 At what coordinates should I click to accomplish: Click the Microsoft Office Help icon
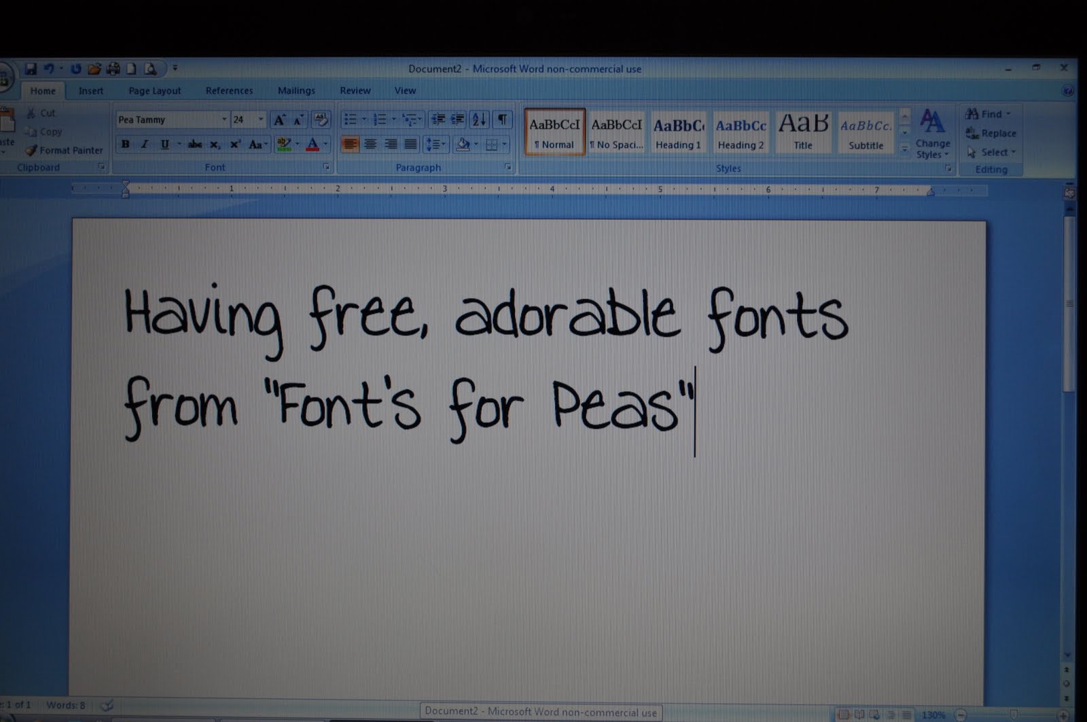pos(1067,90)
